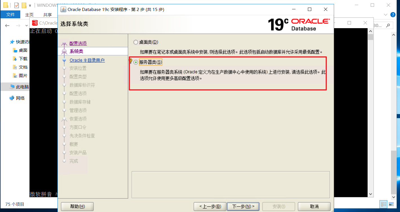Click Explorer back navigation arrow
The height and width of the screenshot is (212, 400).
[7, 26]
